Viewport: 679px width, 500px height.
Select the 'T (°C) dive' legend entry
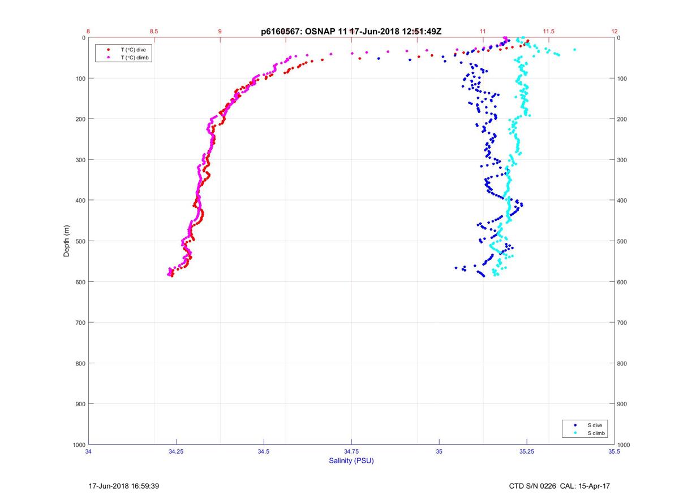133,50
